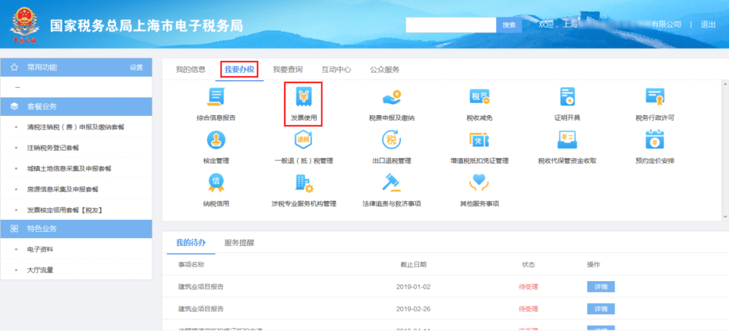The width and height of the screenshot is (729, 331).
Task: Click the icon beside 特色业务
Action: tap(14, 229)
